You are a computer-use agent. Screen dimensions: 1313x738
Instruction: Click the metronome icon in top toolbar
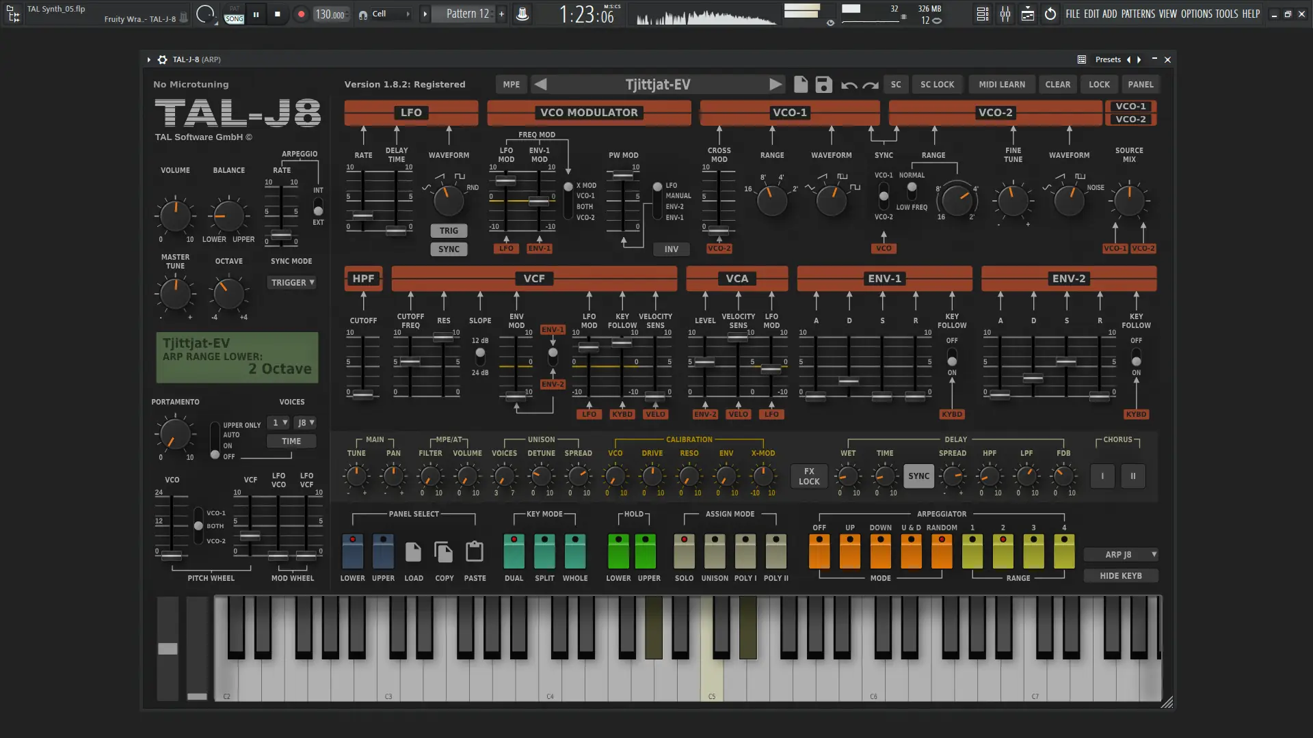tap(522, 14)
